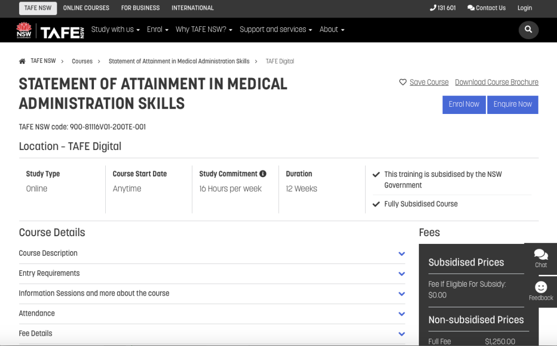
Task: Expand the About menu
Action: click(332, 29)
